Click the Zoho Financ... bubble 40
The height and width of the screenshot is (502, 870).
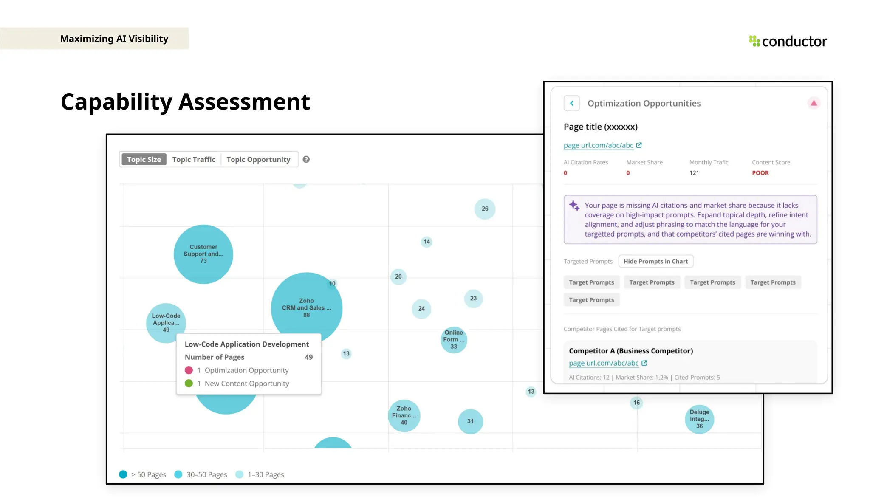click(404, 416)
